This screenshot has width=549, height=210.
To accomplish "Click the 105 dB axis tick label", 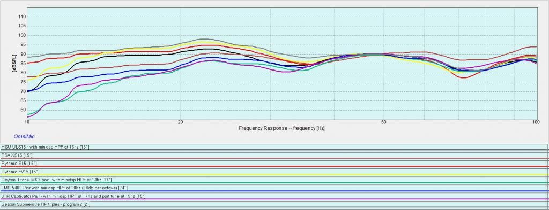I will pyautogui.click(x=21, y=26).
